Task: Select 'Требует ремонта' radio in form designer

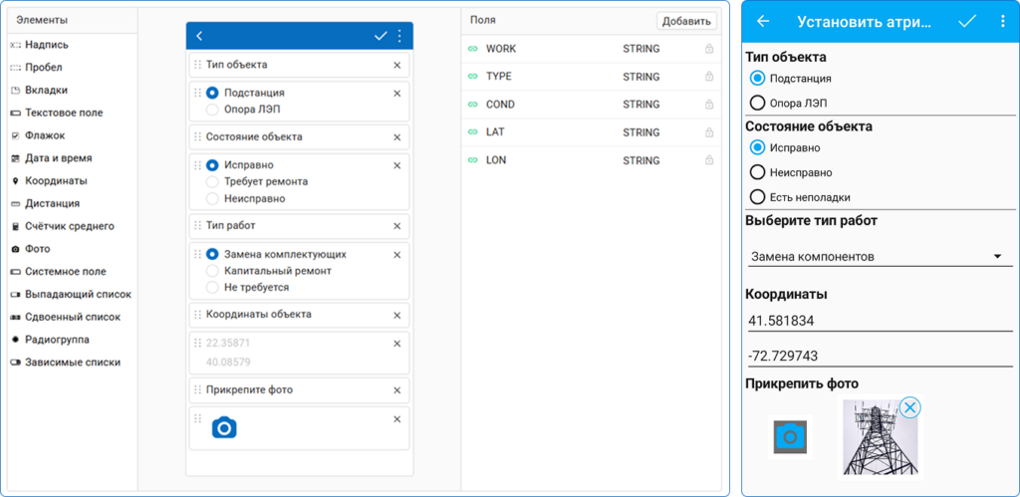Action: 212,182
